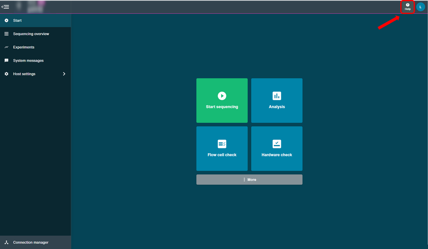The height and width of the screenshot is (249, 428).
Task: Click the Experiments trend line icon
Action: 6,47
